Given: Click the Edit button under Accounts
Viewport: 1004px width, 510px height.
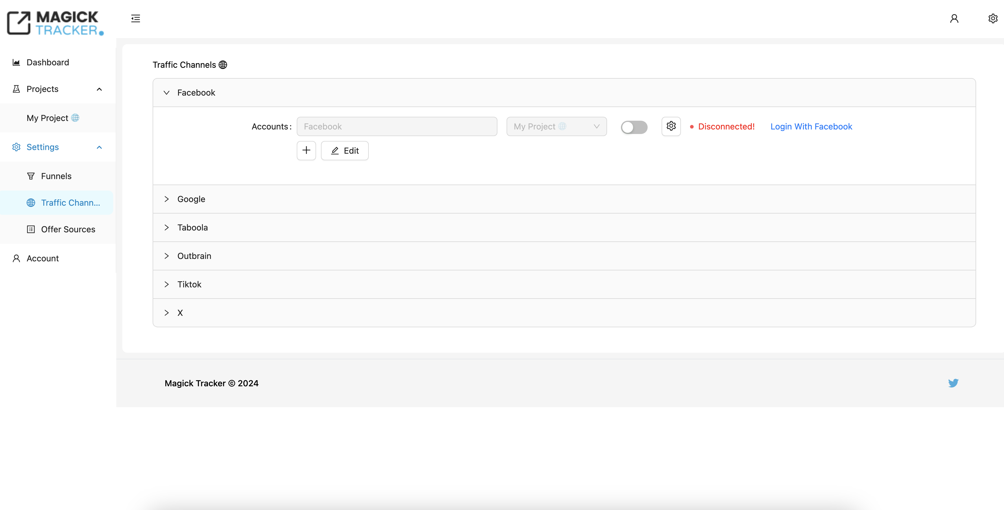Looking at the screenshot, I should tap(345, 150).
